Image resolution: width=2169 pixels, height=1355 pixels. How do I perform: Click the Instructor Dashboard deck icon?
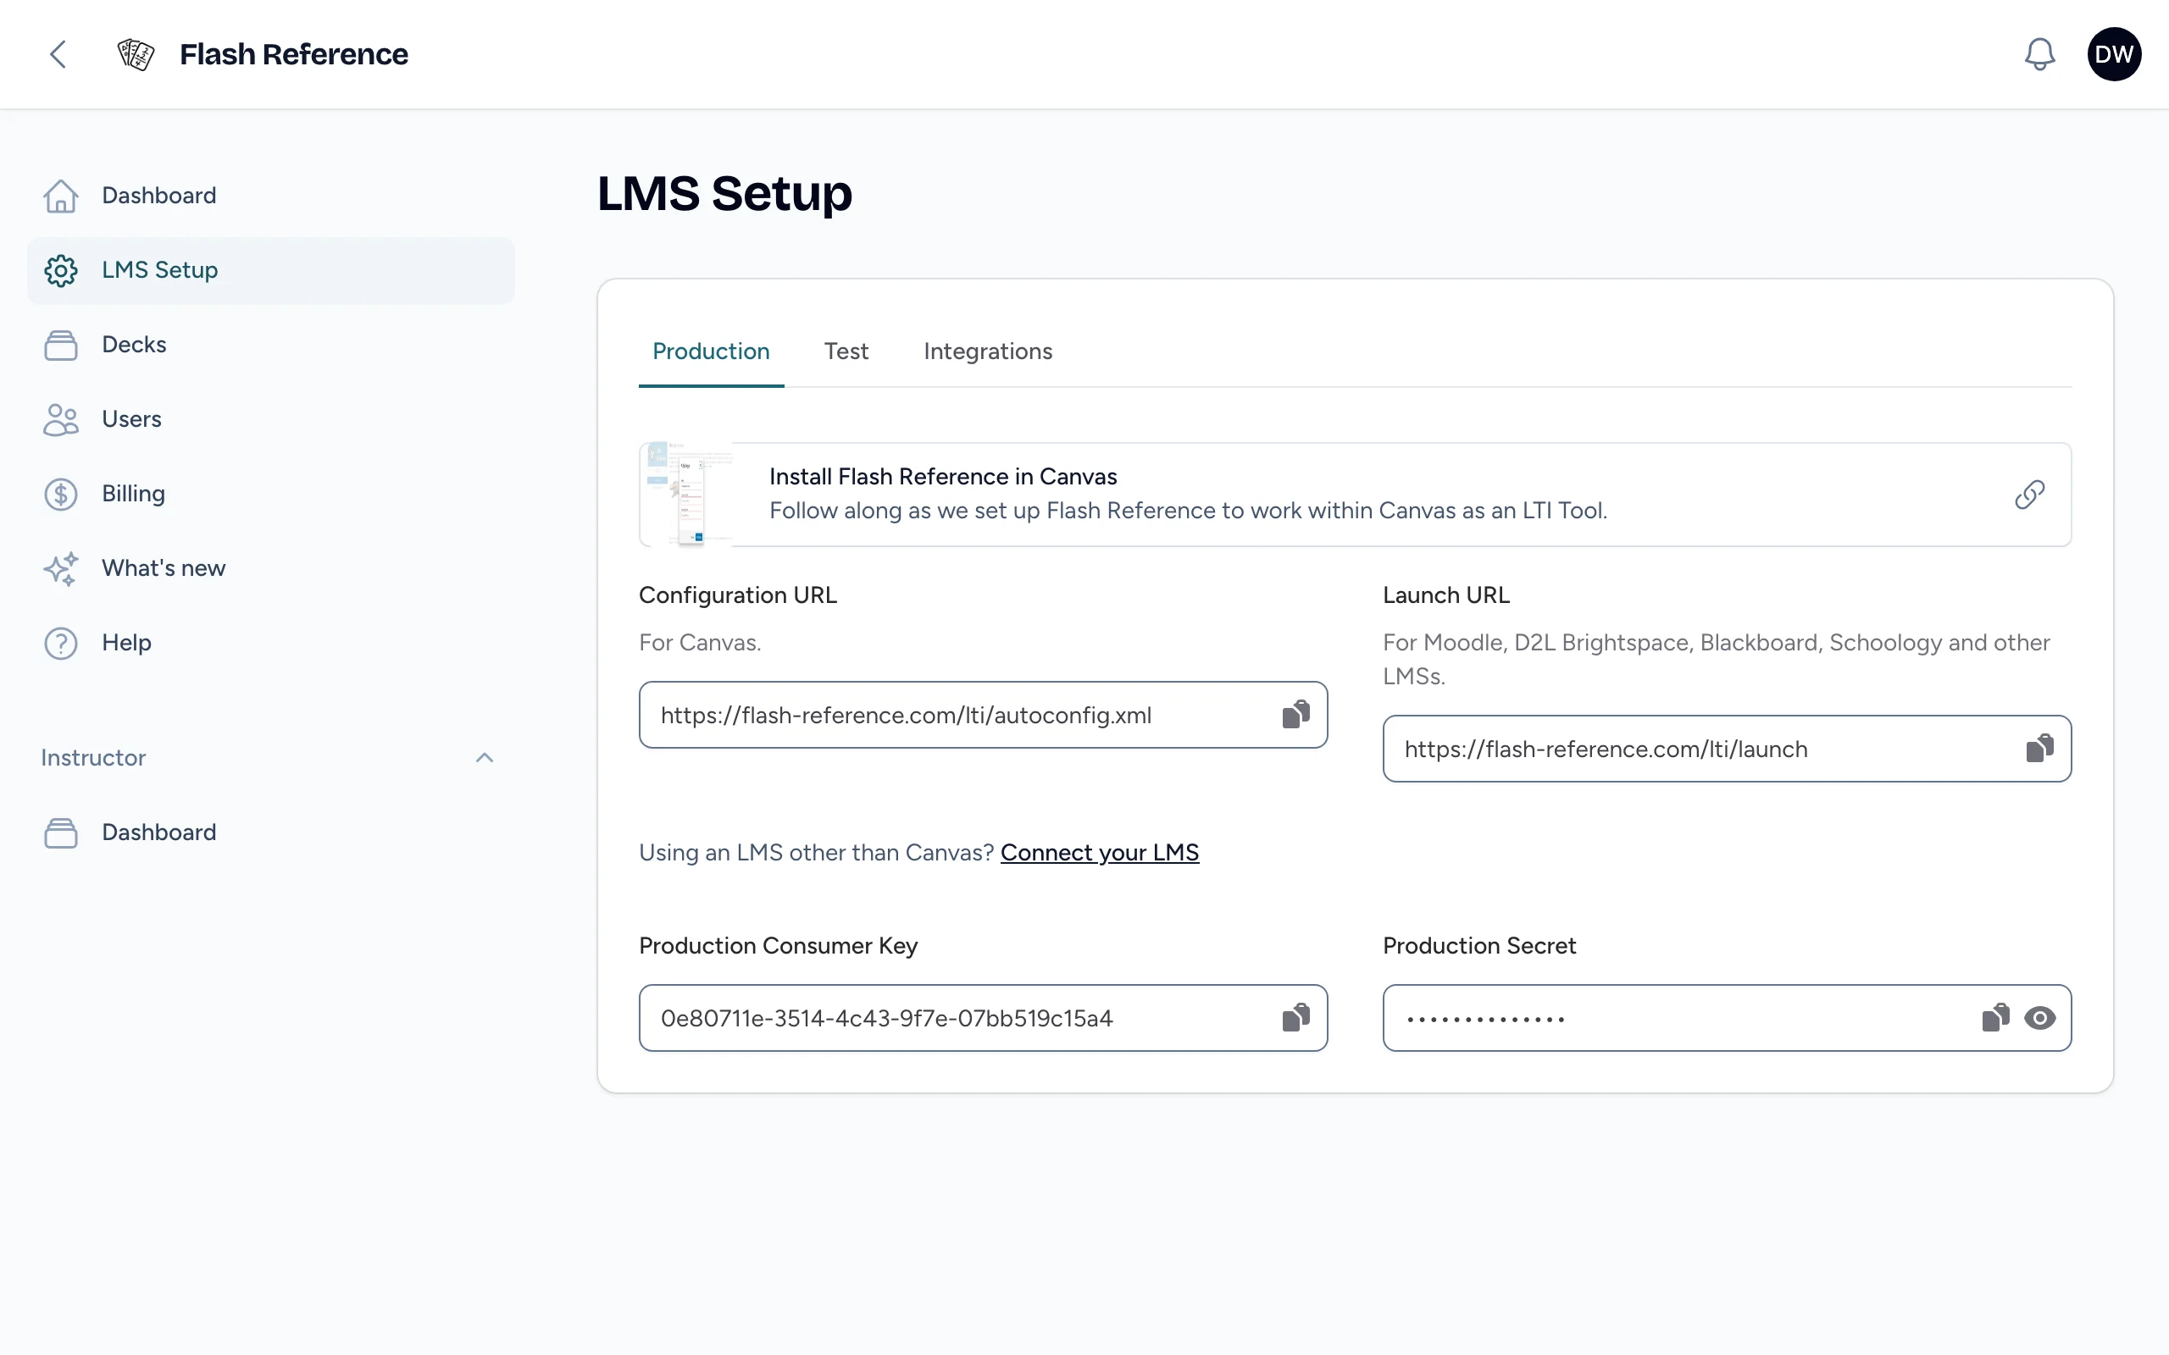click(x=61, y=832)
